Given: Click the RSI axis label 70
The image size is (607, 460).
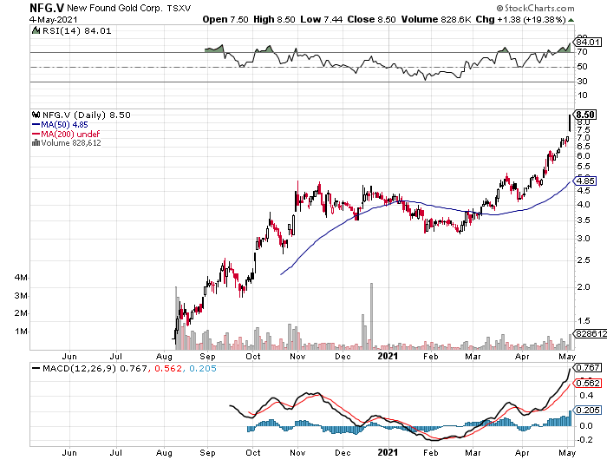Looking at the screenshot, I should click(582, 52).
